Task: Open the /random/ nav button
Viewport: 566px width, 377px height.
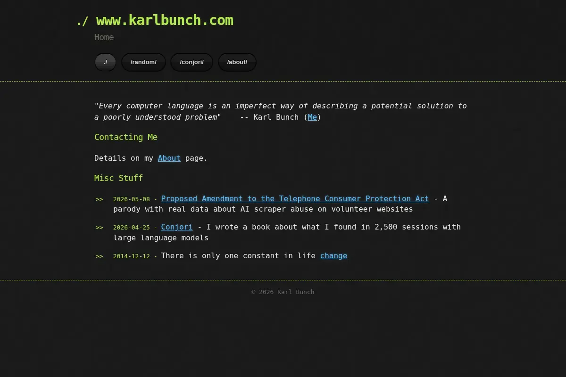Action: (143, 62)
